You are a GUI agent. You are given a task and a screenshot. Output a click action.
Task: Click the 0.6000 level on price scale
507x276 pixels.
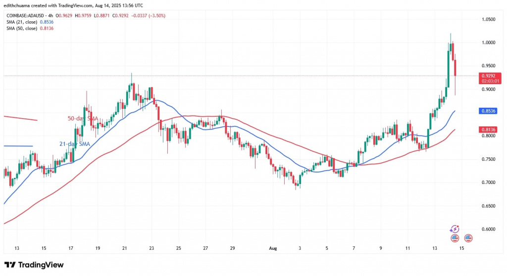488,229
